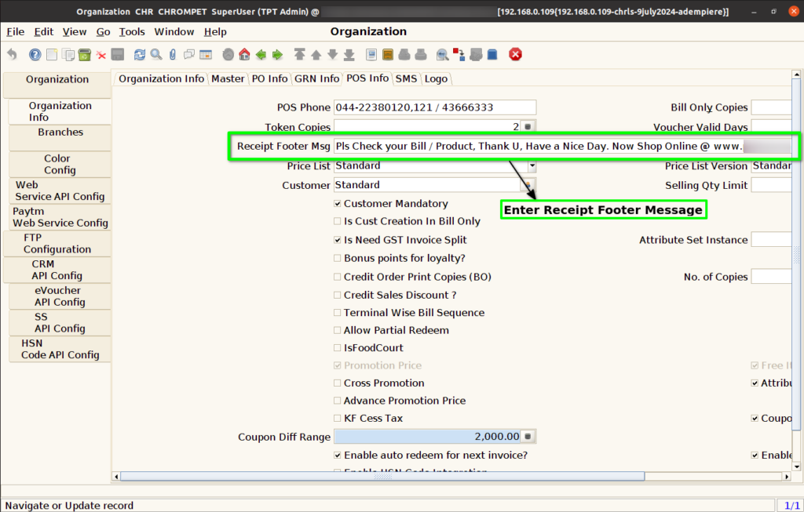Switch to Organization Info top tab

tap(161, 78)
